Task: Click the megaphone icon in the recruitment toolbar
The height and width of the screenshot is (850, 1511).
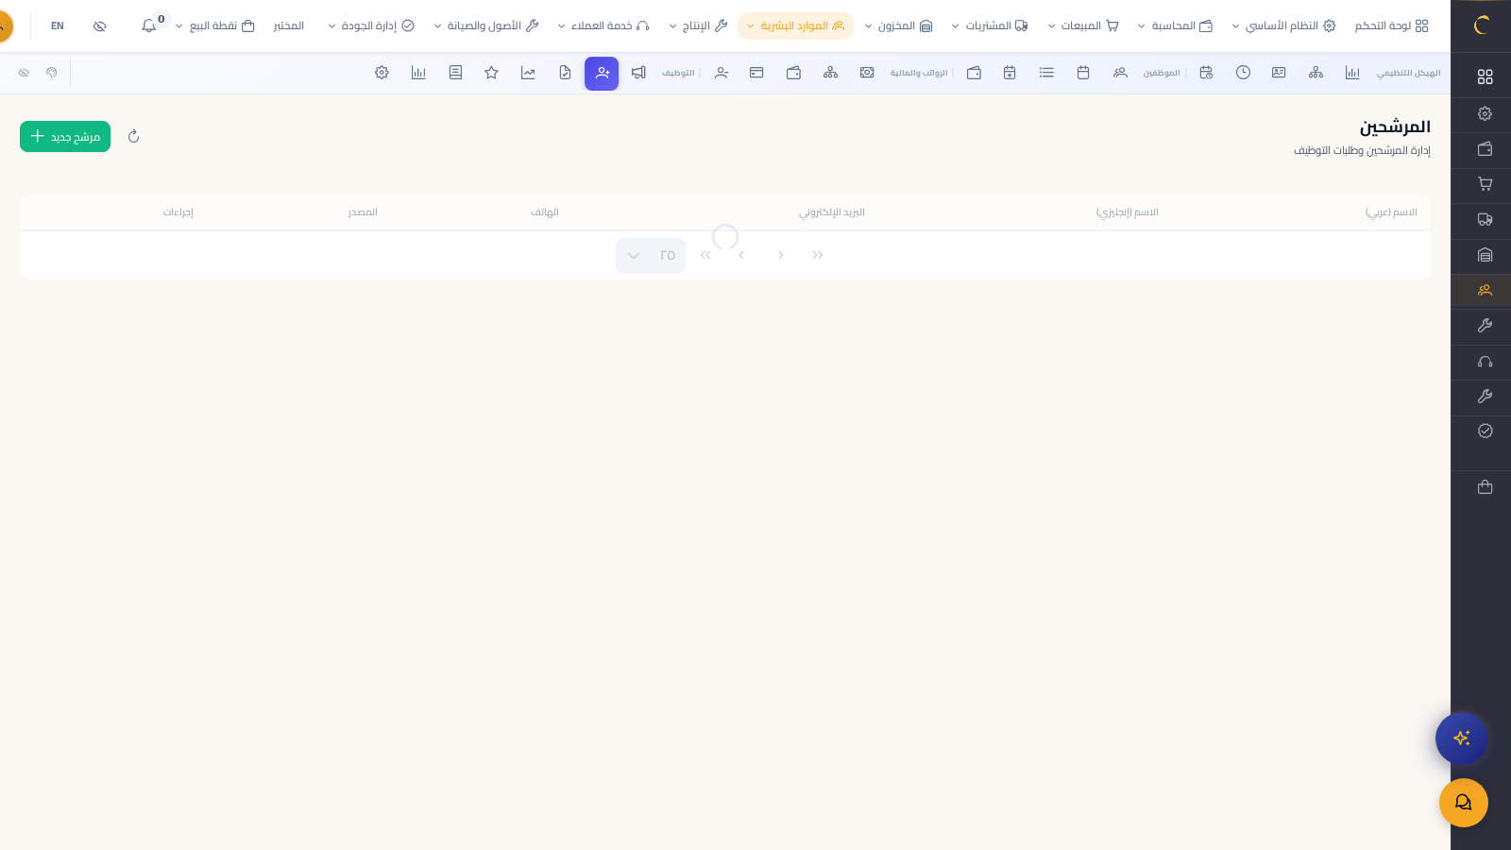Action: [x=638, y=73]
